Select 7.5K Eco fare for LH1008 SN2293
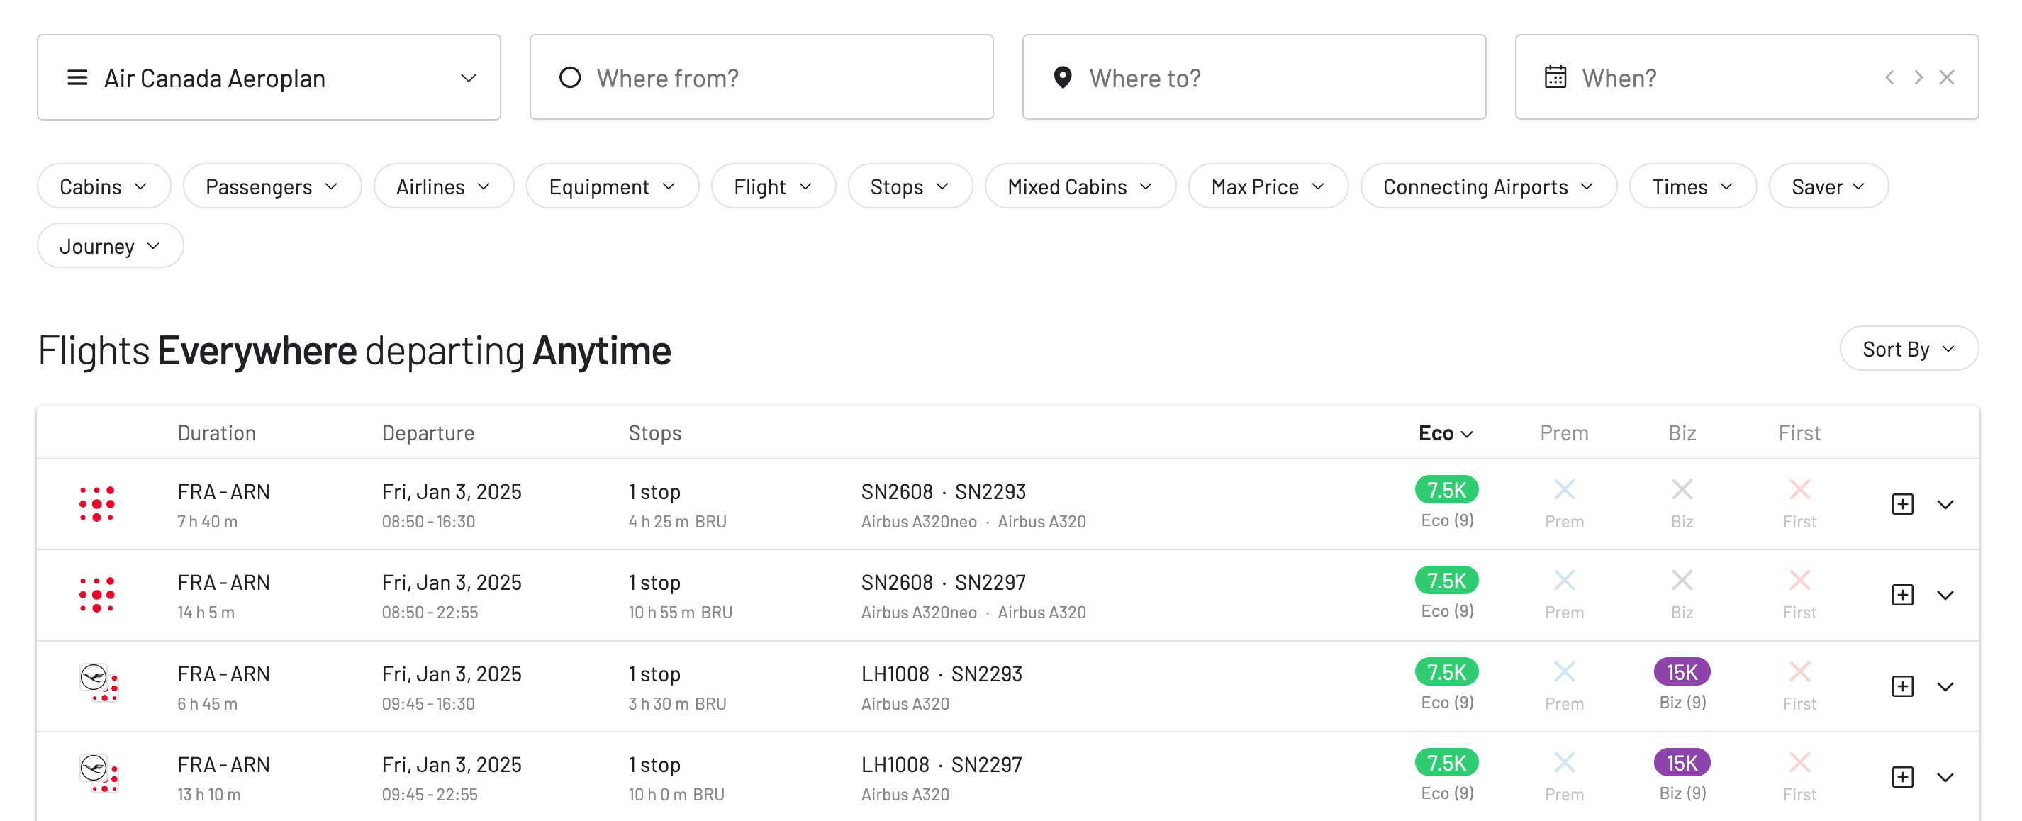The image size is (2022, 821). (x=1446, y=672)
